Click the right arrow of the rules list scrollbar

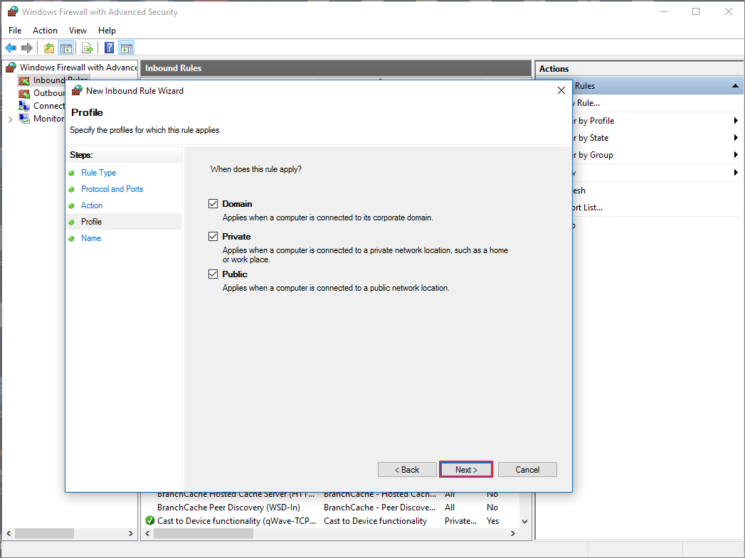(x=512, y=534)
